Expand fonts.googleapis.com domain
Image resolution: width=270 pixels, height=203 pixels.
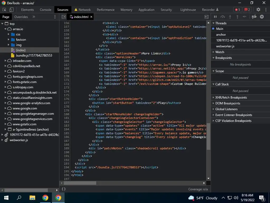5,76
